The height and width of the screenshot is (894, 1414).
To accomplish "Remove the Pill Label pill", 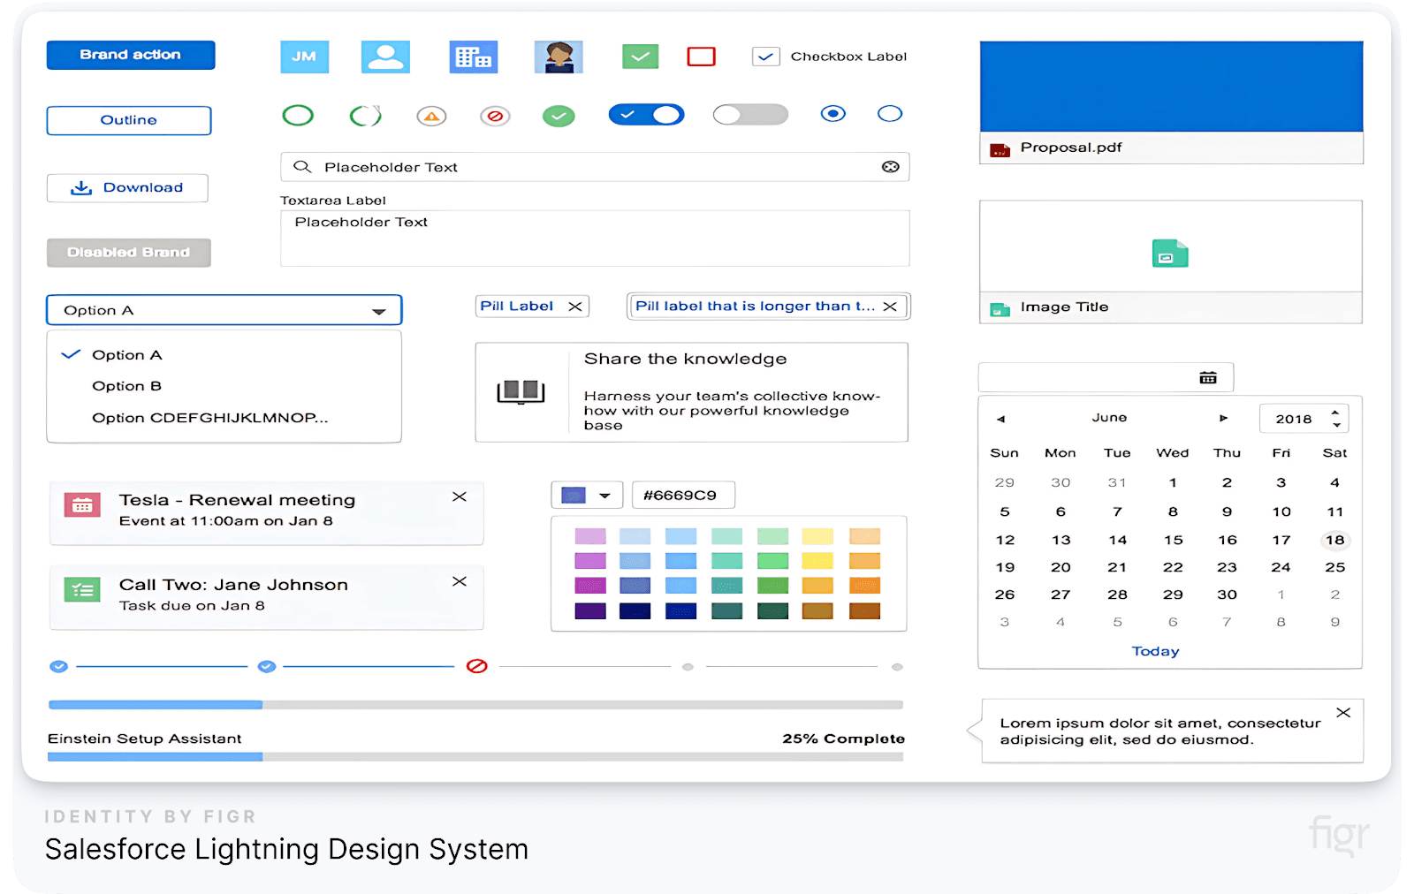I will coord(575,307).
